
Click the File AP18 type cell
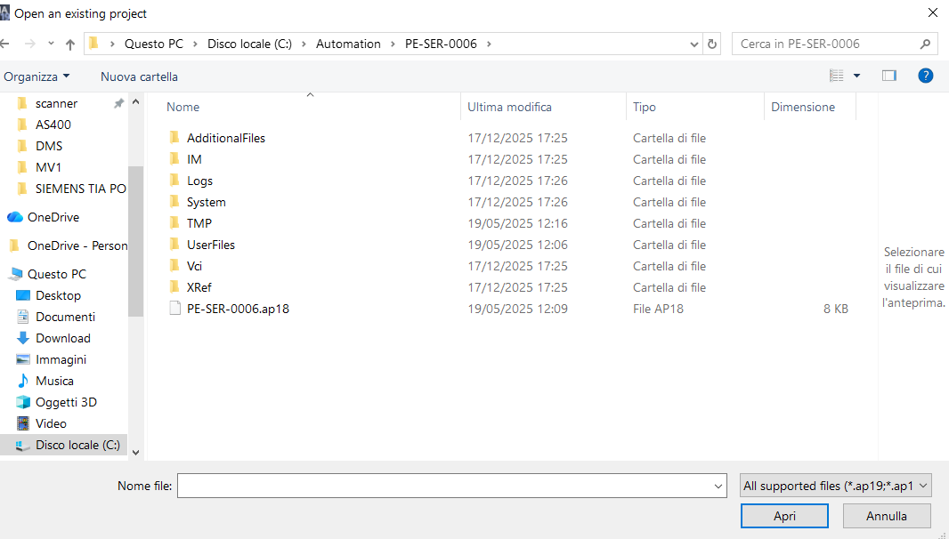[x=658, y=309]
